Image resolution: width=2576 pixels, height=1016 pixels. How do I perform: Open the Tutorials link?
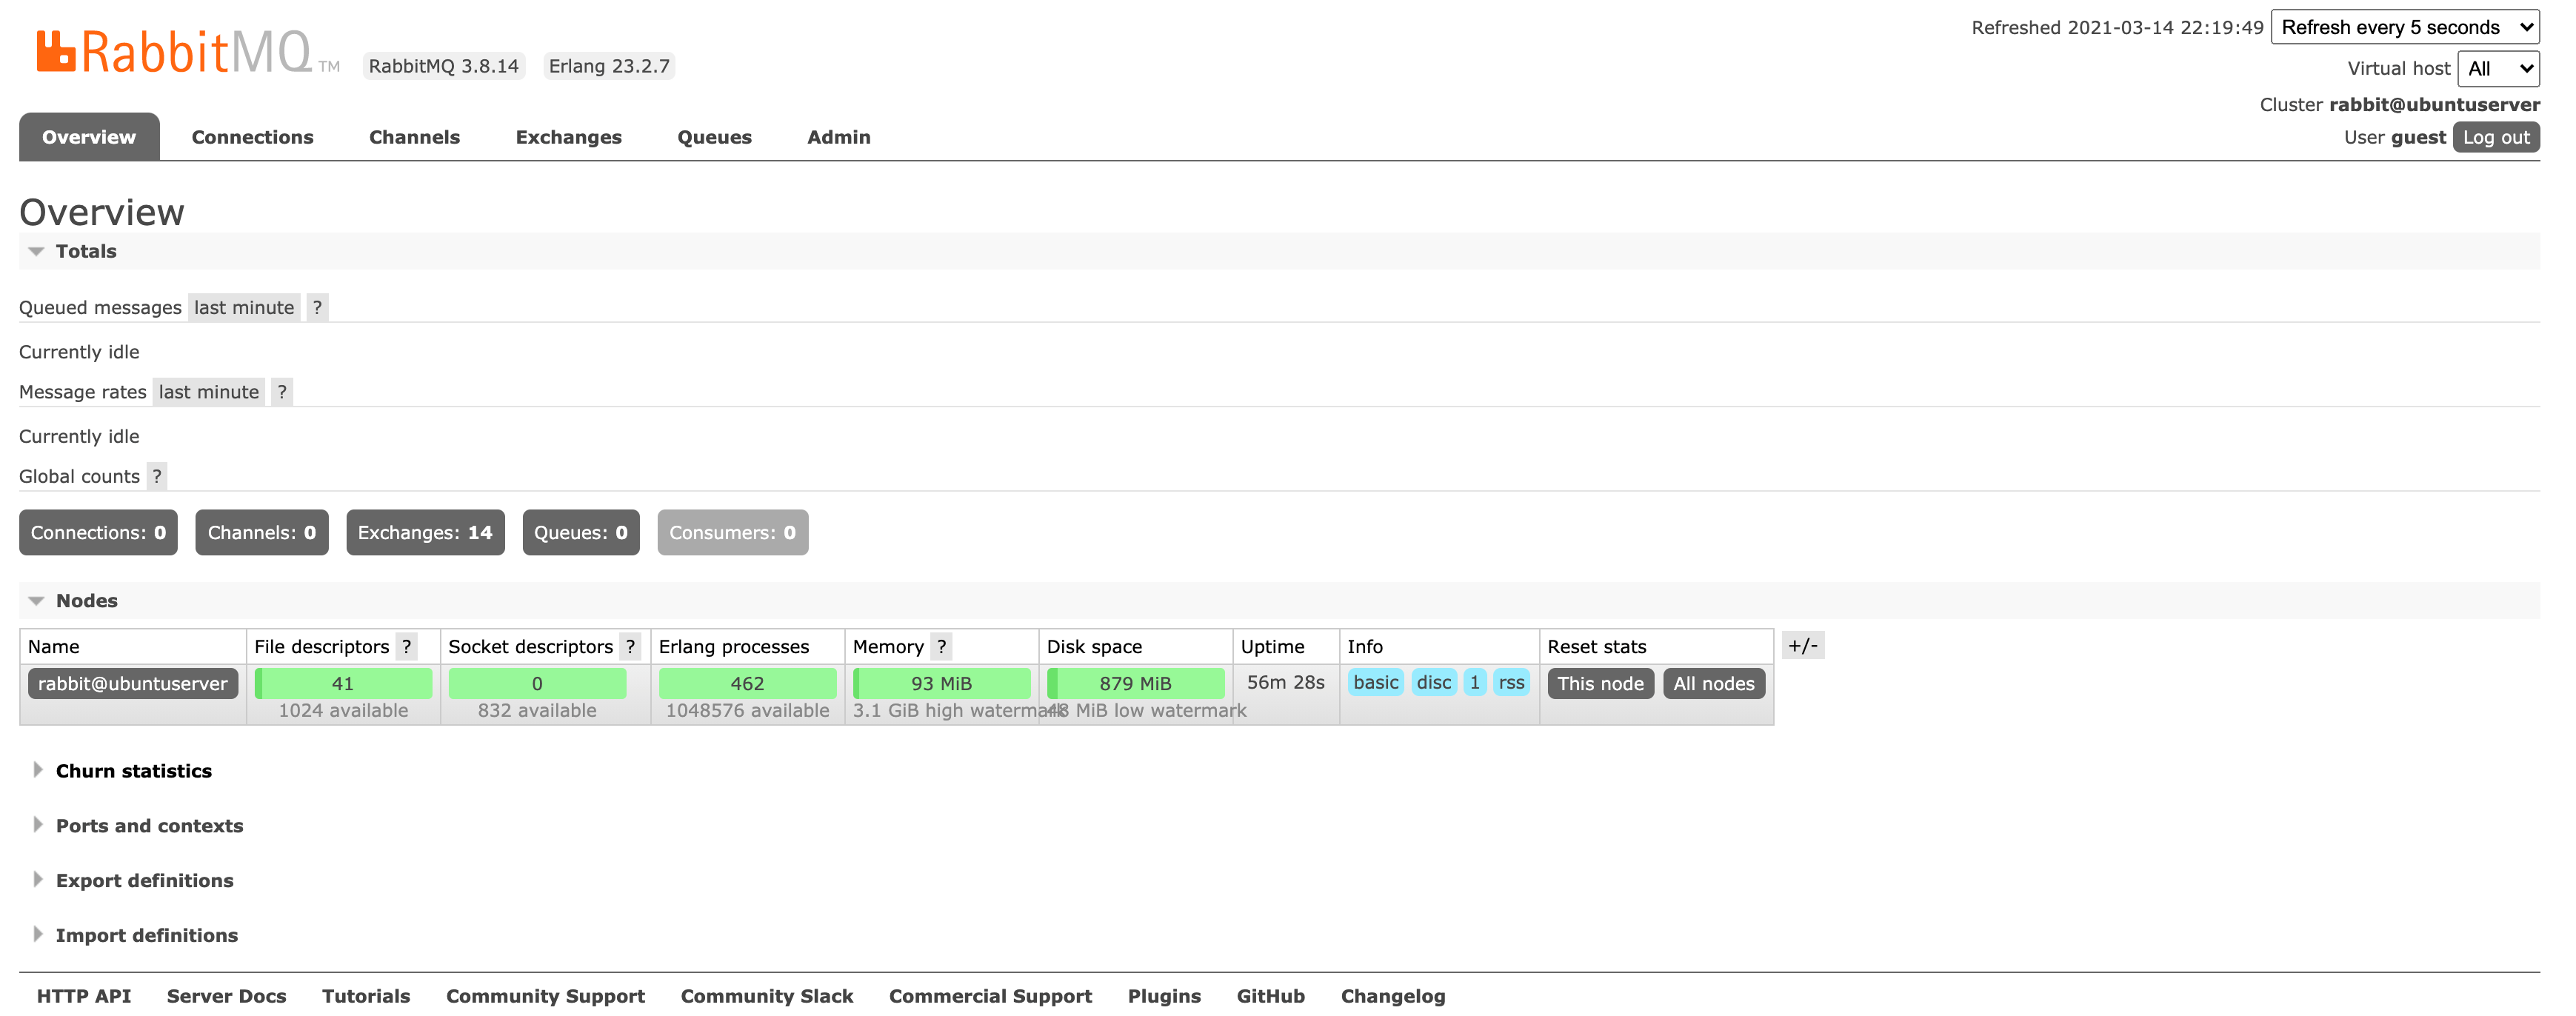click(x=366, y=997)
